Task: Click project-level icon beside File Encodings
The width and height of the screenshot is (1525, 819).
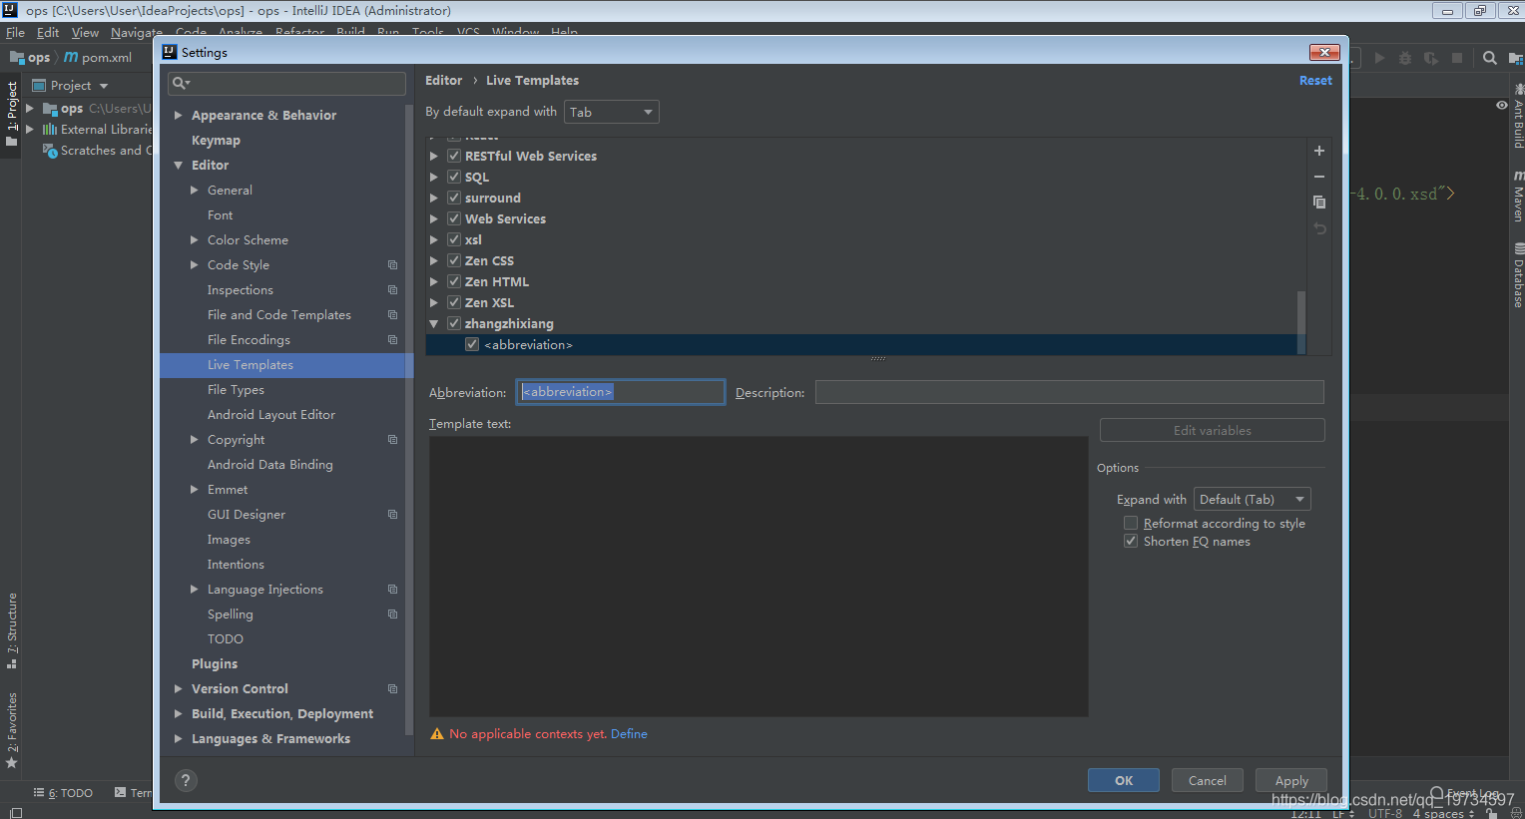Action: [x=392, y=340]
